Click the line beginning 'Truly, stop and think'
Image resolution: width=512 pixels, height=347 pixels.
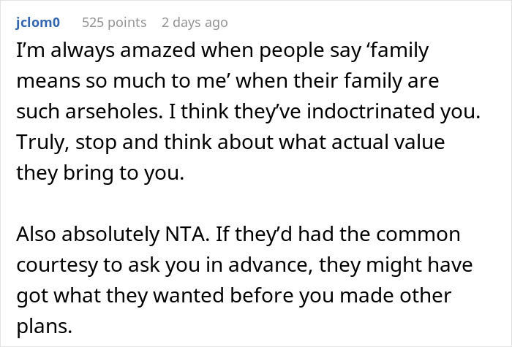click(230, 142)
